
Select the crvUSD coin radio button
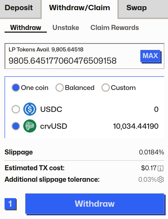point(16,126)
